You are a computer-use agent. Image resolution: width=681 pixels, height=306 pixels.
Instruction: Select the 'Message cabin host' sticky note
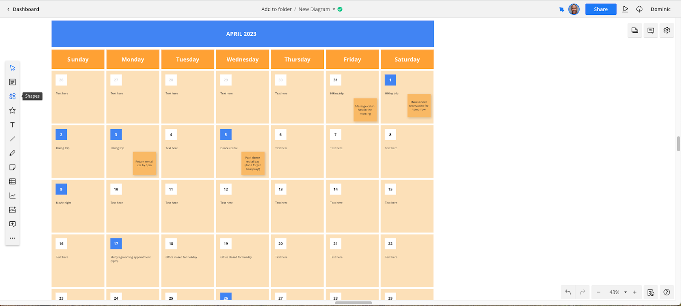[x=365, y=110]
